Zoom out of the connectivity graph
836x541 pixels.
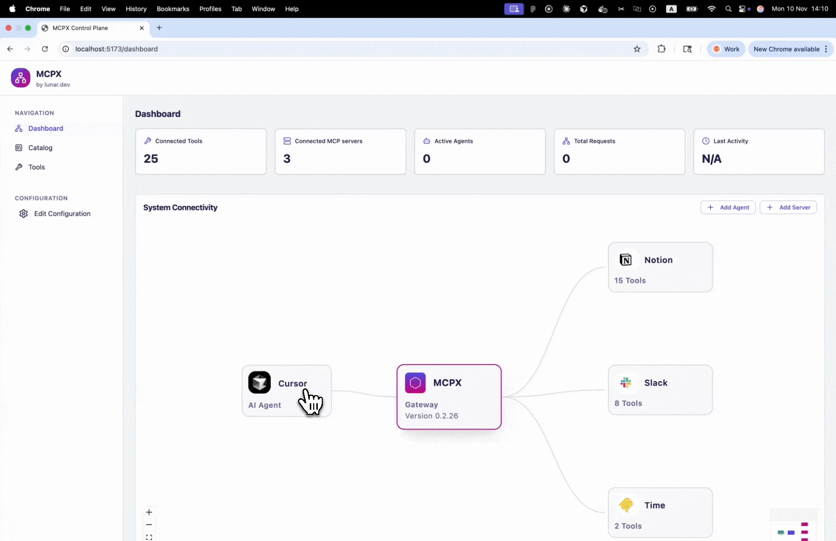149,524
